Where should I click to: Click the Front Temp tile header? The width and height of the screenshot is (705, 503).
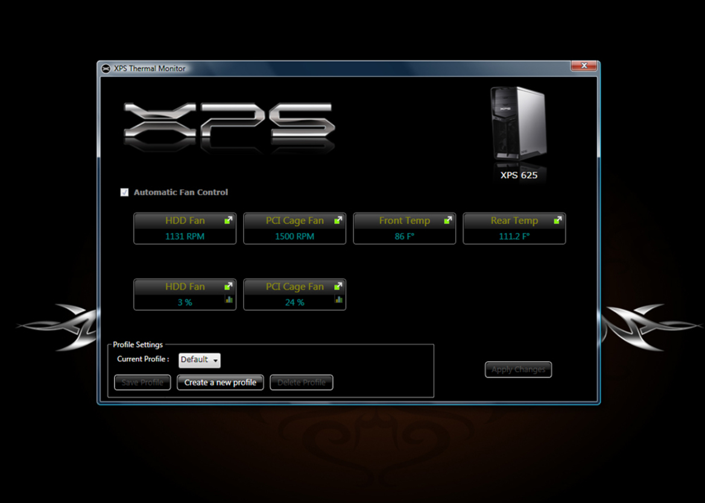click(404, 220)
